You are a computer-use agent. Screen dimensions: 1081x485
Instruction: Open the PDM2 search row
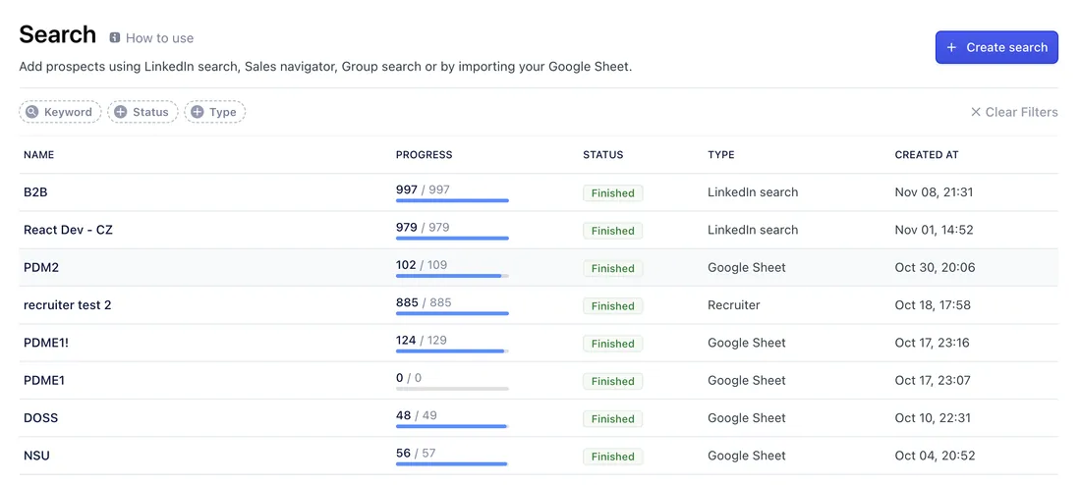pyautogui.click(x=539, y=267)
